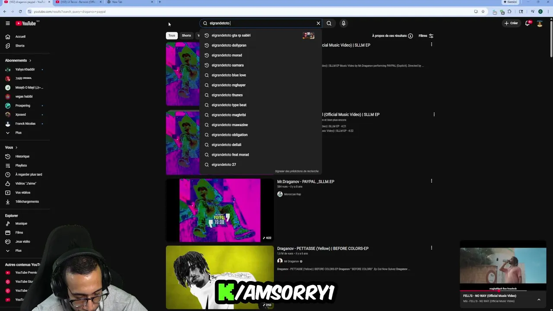Click the Créer button
The image size is (553, 311).
pos(511,23)
